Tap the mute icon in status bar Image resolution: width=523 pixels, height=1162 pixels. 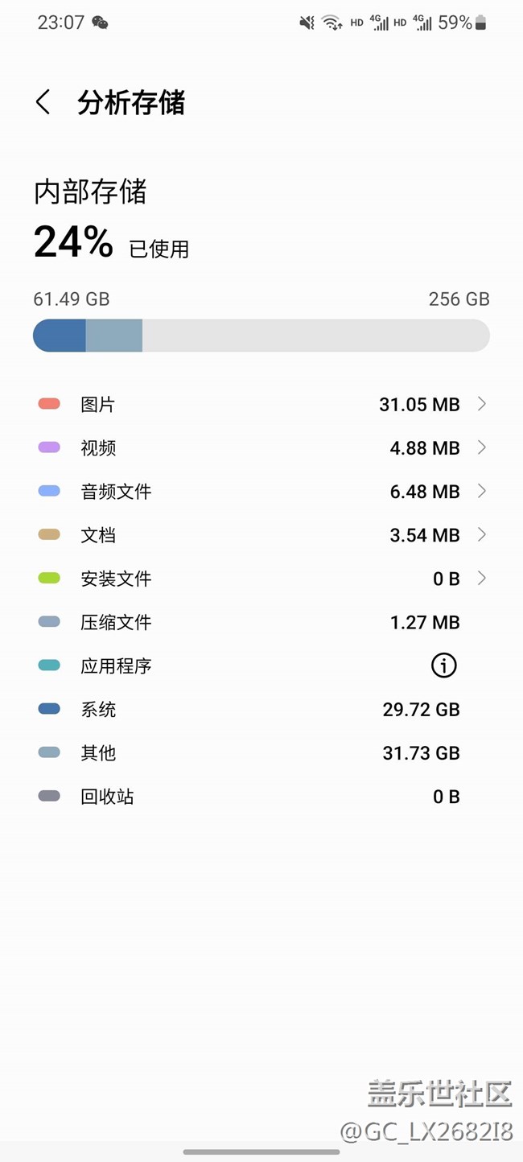[x=307, y=23]
